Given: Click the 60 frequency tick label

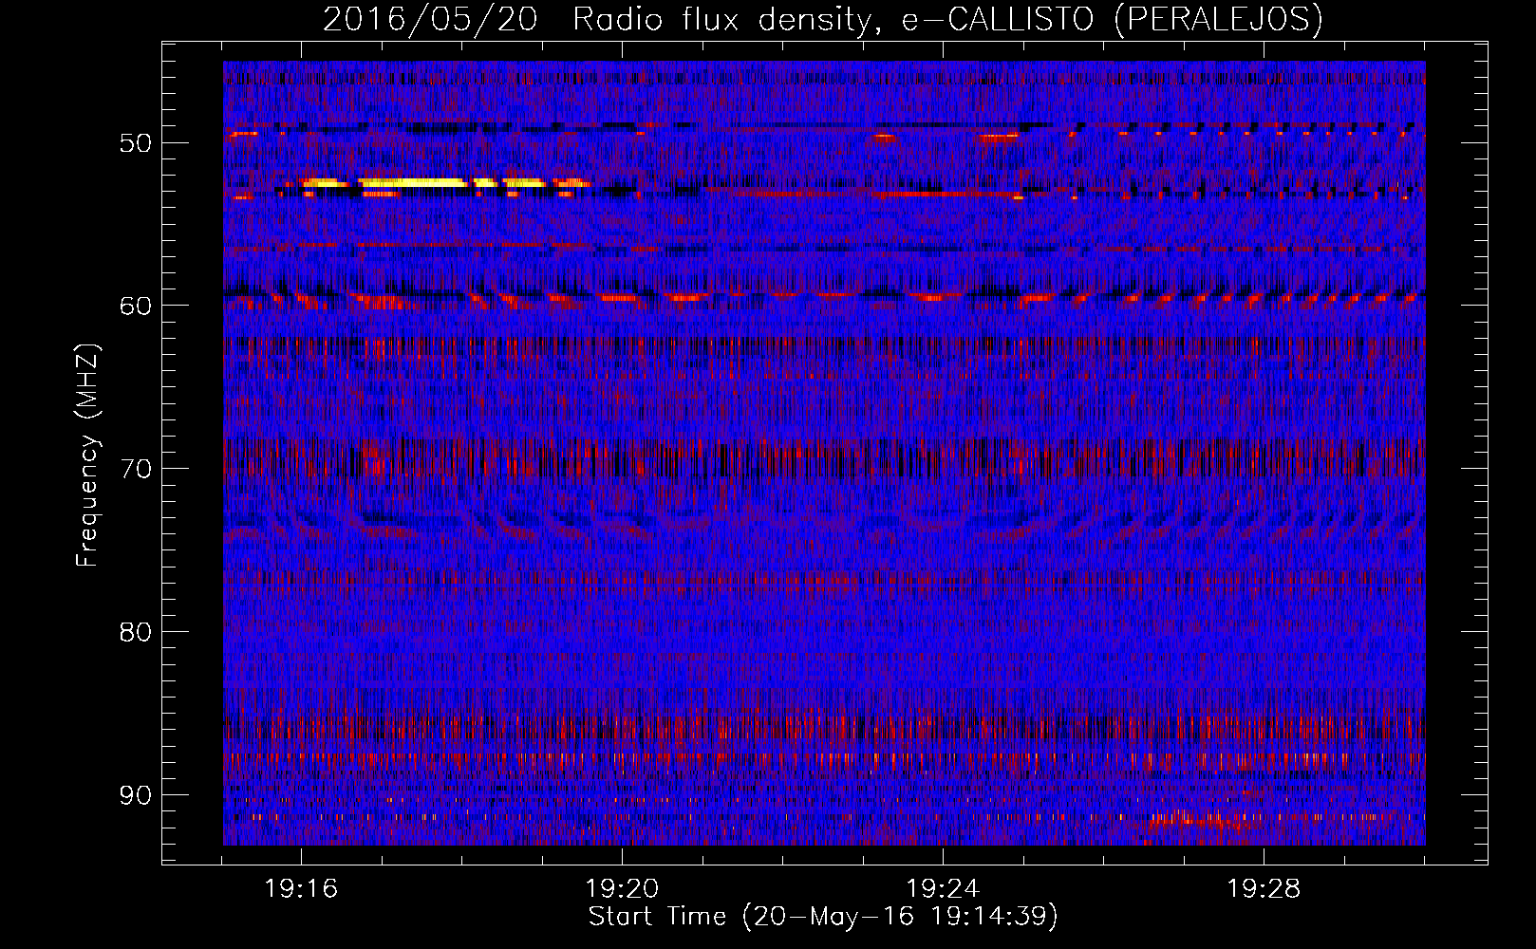Looking at the screenshot, I should (136, 306).
